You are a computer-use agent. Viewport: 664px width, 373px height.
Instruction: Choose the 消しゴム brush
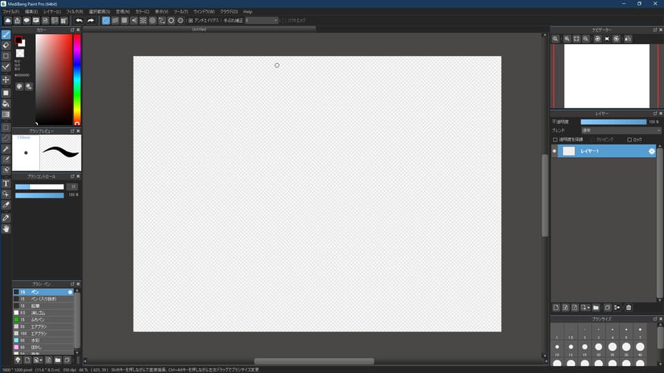[43, 313]
